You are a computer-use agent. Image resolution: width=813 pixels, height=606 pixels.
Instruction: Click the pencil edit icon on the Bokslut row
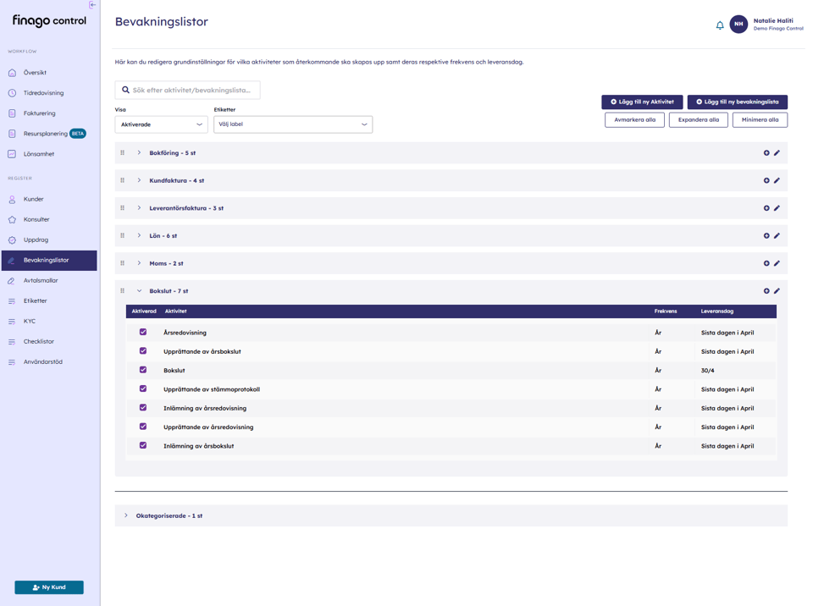click(778, 290)
